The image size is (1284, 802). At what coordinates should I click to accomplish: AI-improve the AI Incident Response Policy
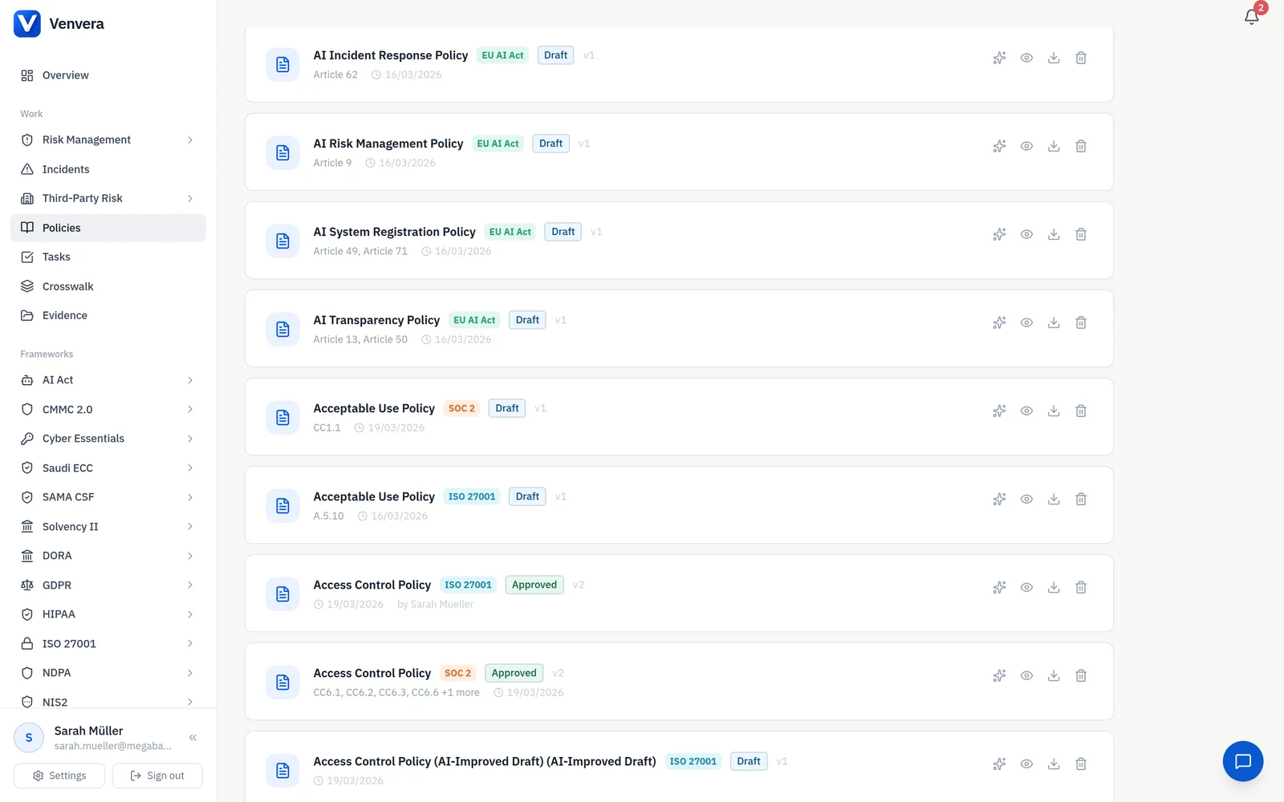click(999, 58)
